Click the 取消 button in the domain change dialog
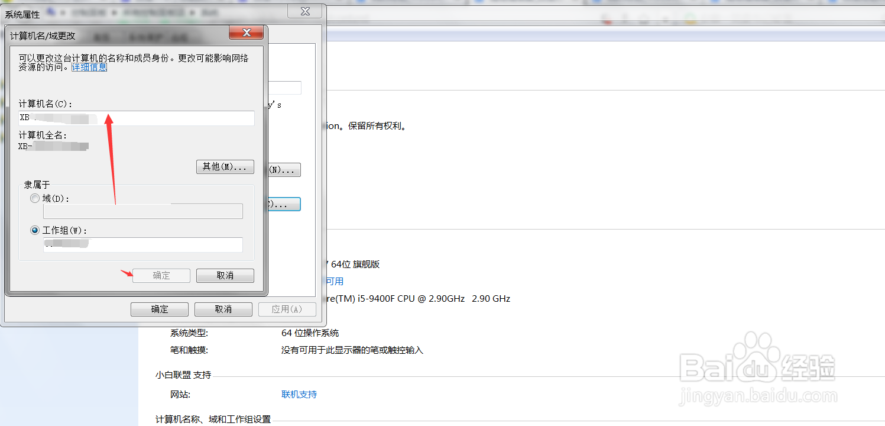 click(225, 275)
